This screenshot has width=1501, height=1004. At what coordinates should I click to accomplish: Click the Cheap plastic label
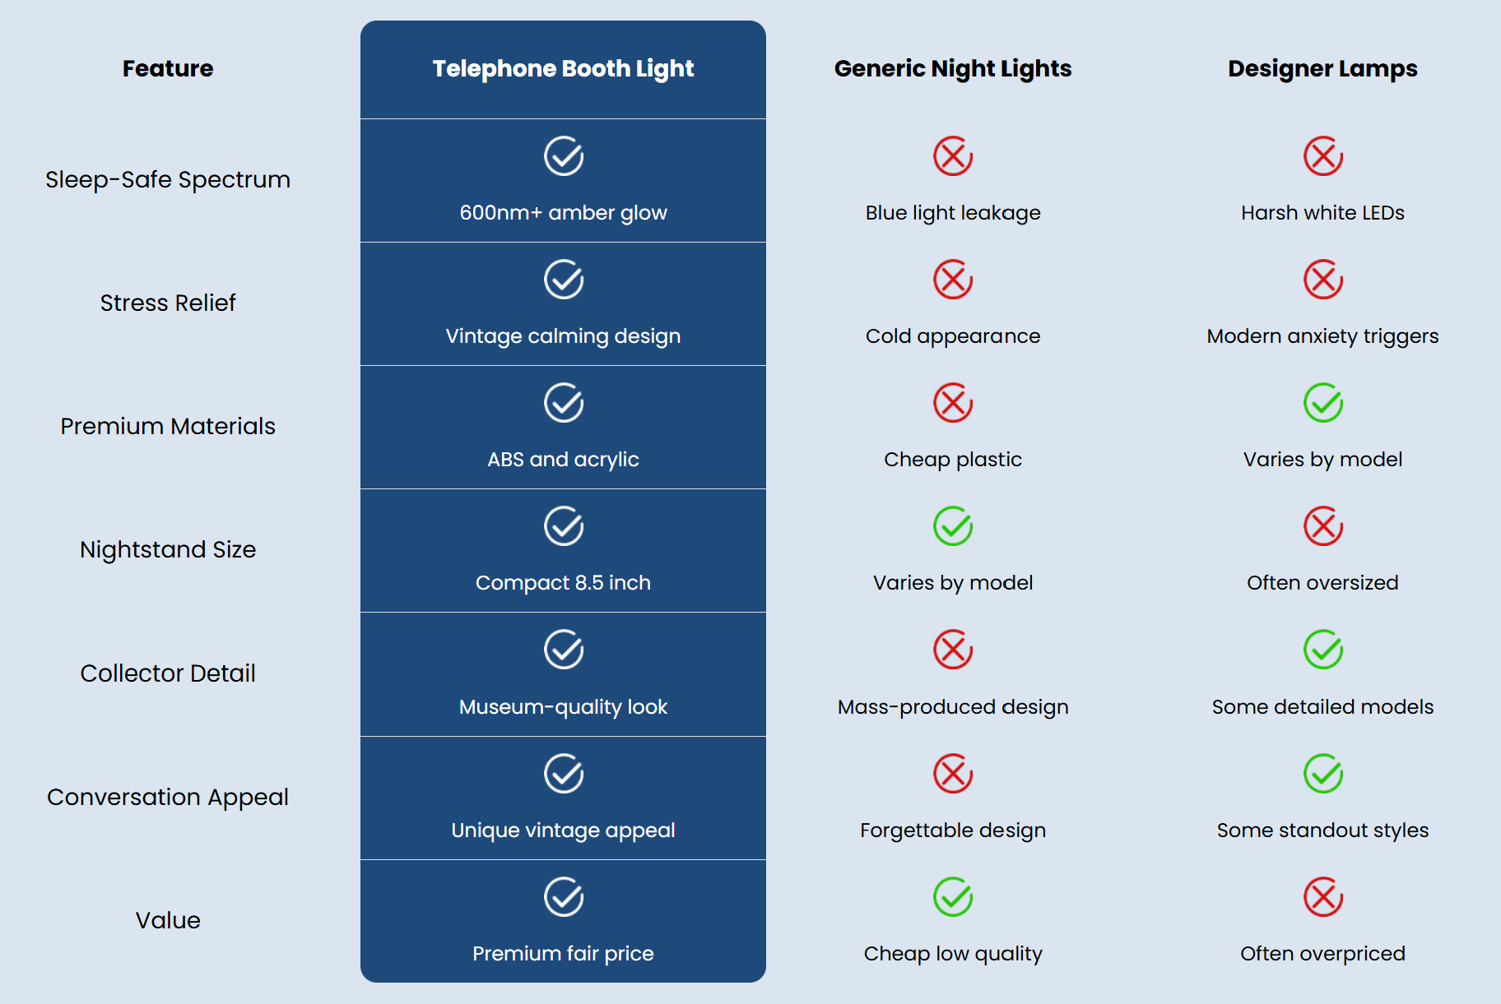tap(953, 460)
